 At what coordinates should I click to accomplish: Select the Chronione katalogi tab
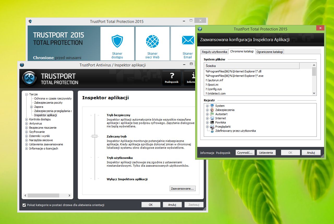tap(242, 51)
